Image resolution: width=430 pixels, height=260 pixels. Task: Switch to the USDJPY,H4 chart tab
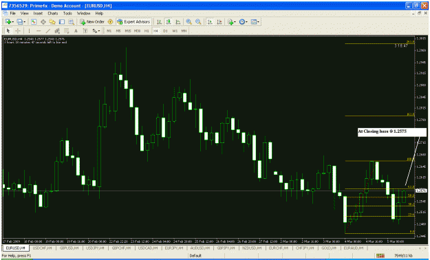point(95,248)
